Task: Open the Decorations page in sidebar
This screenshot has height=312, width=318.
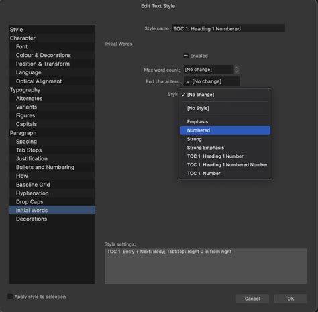Action: (x=52, y=219)
